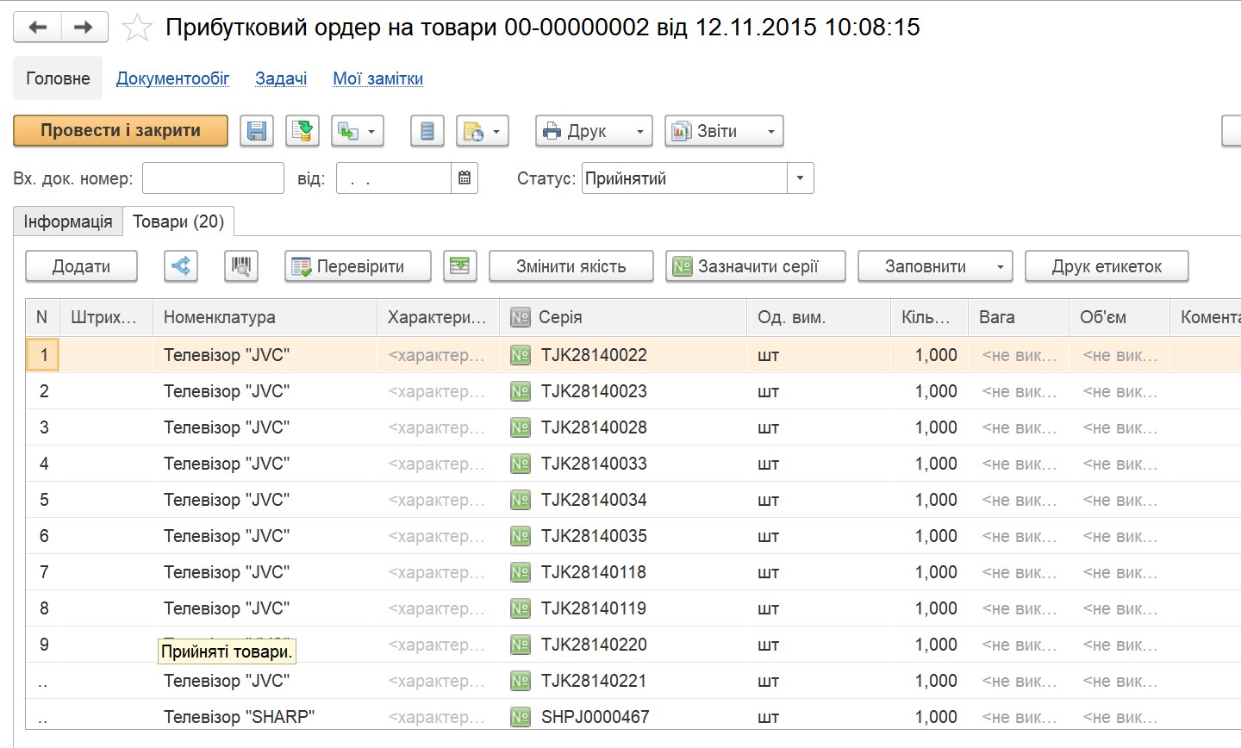Focus the від date input field
The height and width of the screenshot is (748, 1241).
(394, 178)
